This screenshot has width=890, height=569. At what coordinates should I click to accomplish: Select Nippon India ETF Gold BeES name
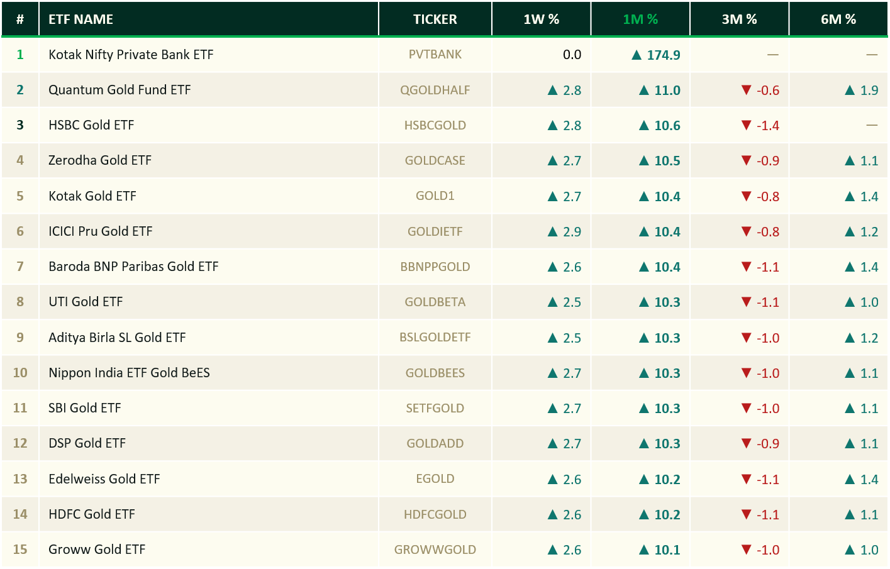[129, 373]
